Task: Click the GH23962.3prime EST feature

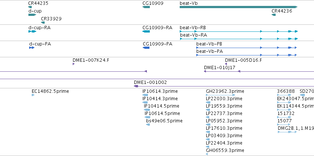Action: click(x=221, y=95)
